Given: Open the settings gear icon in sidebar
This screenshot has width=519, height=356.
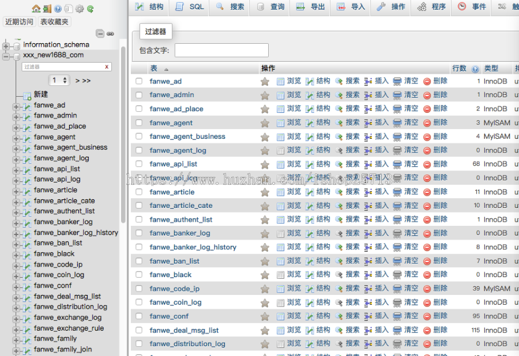Looking at the screenshot, I should (80, 9).
